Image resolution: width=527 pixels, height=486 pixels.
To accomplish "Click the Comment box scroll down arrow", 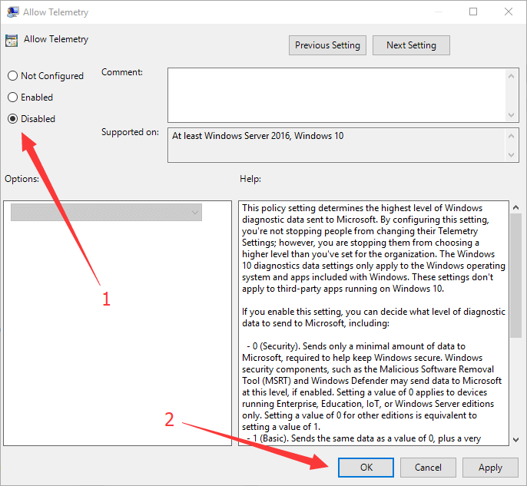I will point(512,114).
